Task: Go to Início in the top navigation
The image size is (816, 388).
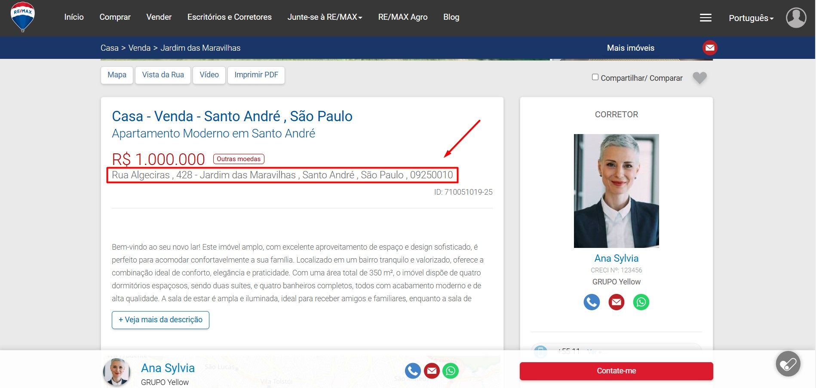Action: tap(74, 17)
